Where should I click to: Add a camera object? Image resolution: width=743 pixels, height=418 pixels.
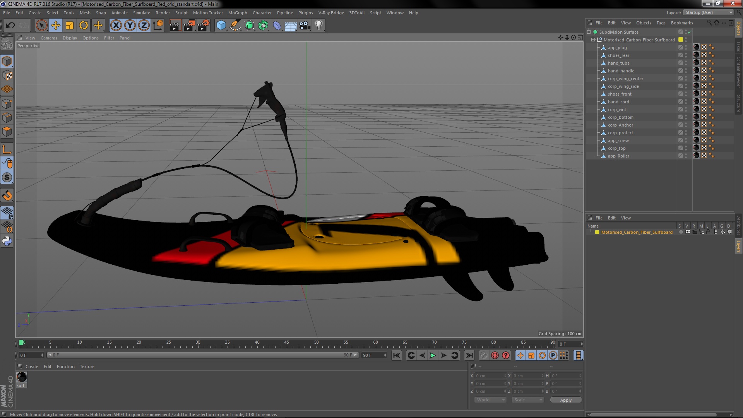tap(305, 26)
